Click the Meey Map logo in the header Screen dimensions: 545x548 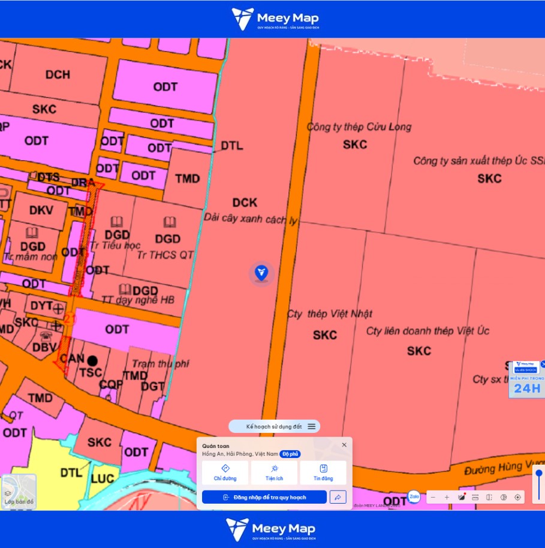click(x=275, y=19)
